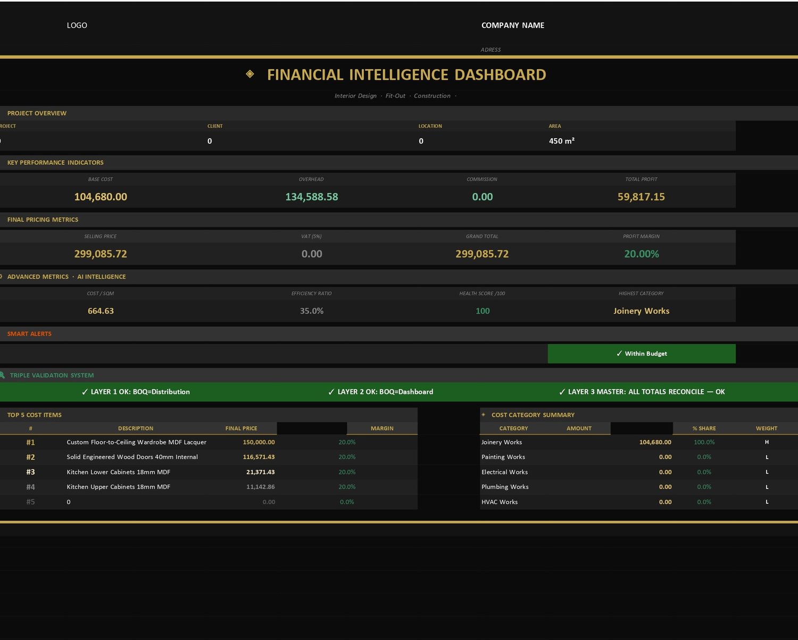798x640 pixels.
Task: Select the MARGIN column header
Action: pyautogui.click(x=382, y=428)
